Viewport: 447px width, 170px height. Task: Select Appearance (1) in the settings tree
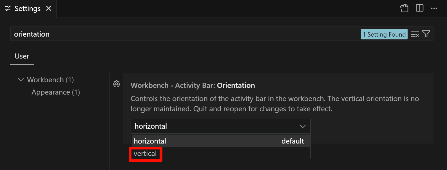click(x=56, y=92)
